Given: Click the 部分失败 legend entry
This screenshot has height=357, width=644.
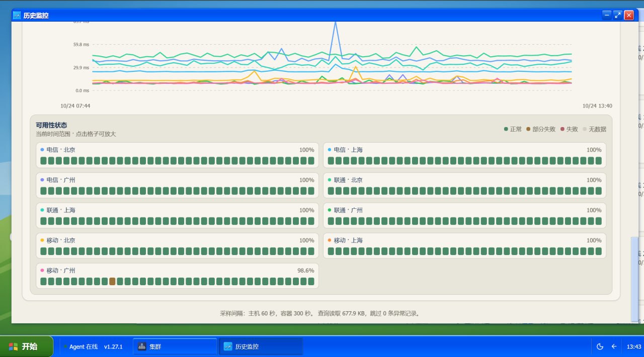Looking at the screenshot, I should [x=541, y=129].
